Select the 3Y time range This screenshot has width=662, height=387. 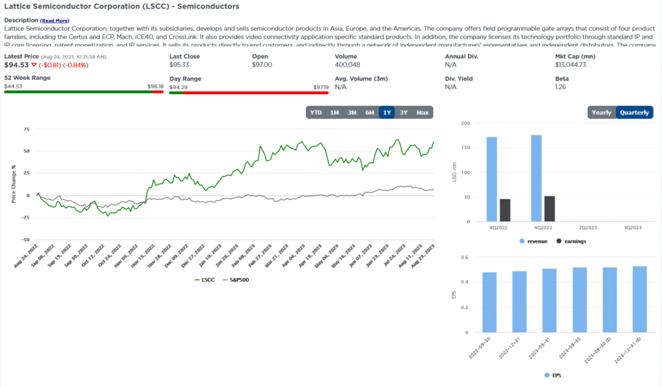point(403,112)
